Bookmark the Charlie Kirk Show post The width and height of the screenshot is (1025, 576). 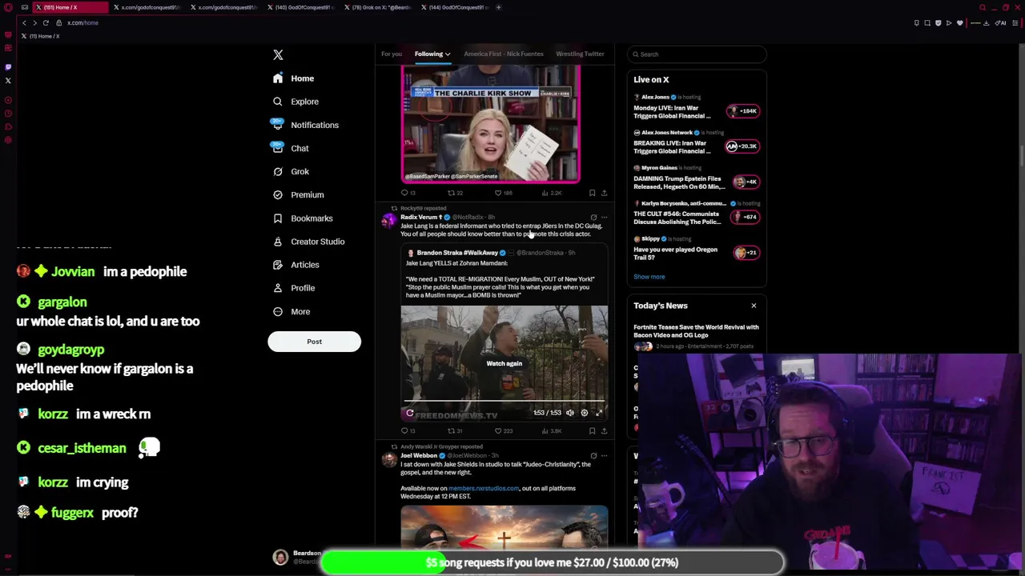[x=592, y=193]
